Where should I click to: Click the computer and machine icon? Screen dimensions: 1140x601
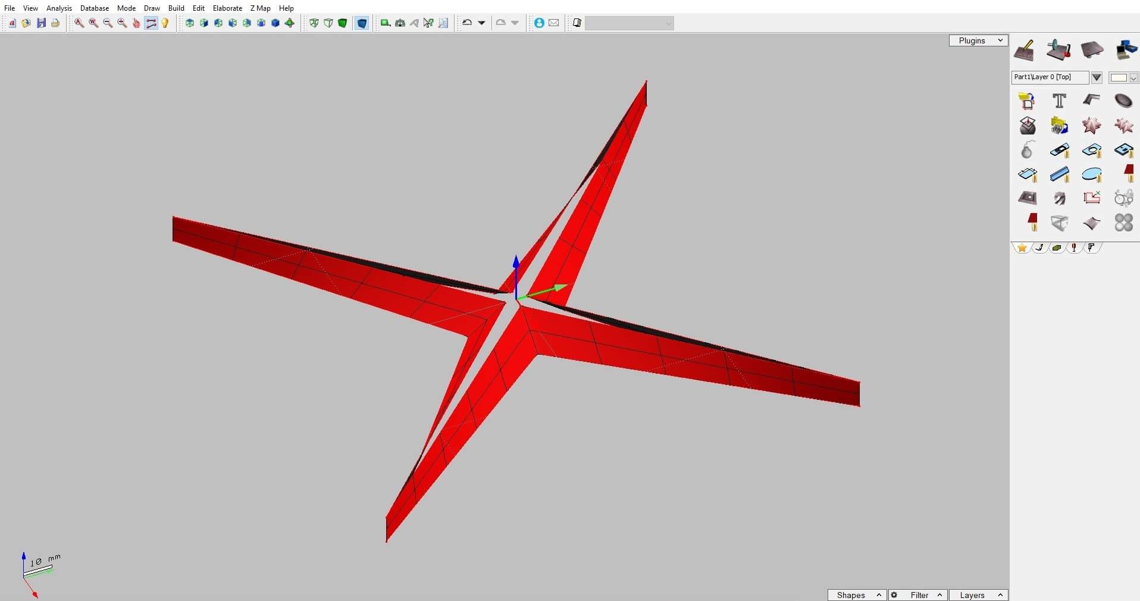[x=1126, y=50]
